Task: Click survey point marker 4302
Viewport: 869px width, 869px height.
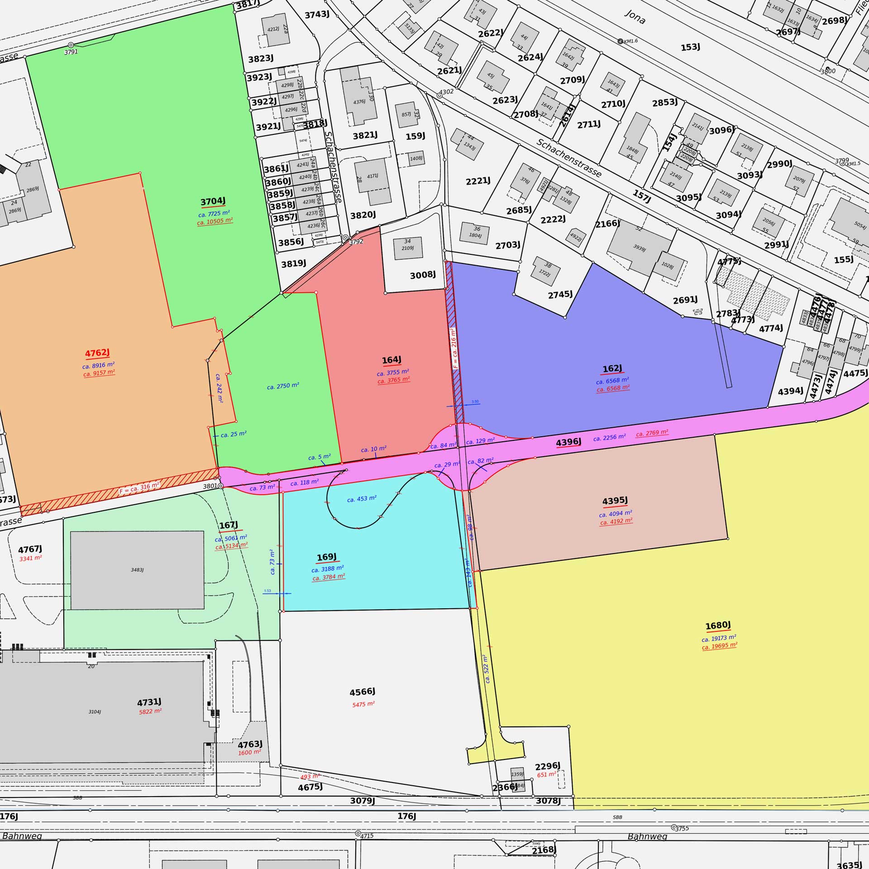Action: (439, 95)
